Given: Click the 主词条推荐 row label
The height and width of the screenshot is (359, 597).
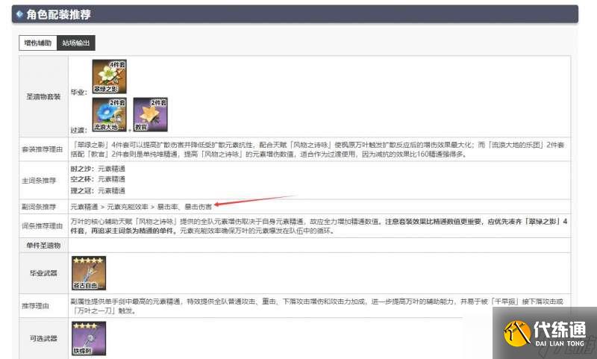Looking at the screenshot, I should pos(39,180).
